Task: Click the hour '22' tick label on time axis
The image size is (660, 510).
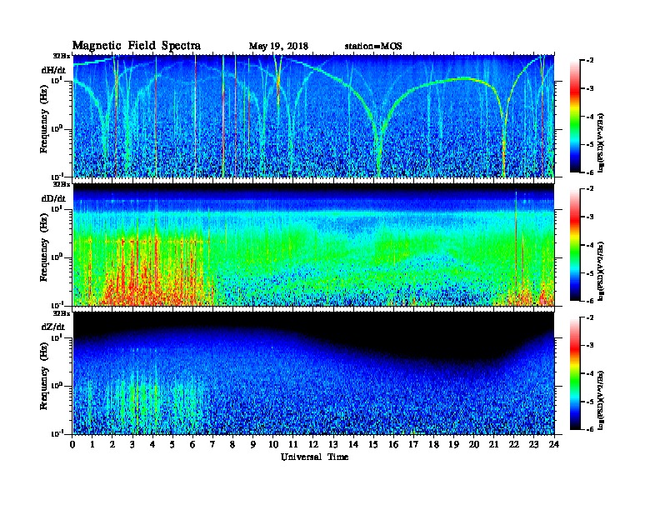Action: pos(514,445)
